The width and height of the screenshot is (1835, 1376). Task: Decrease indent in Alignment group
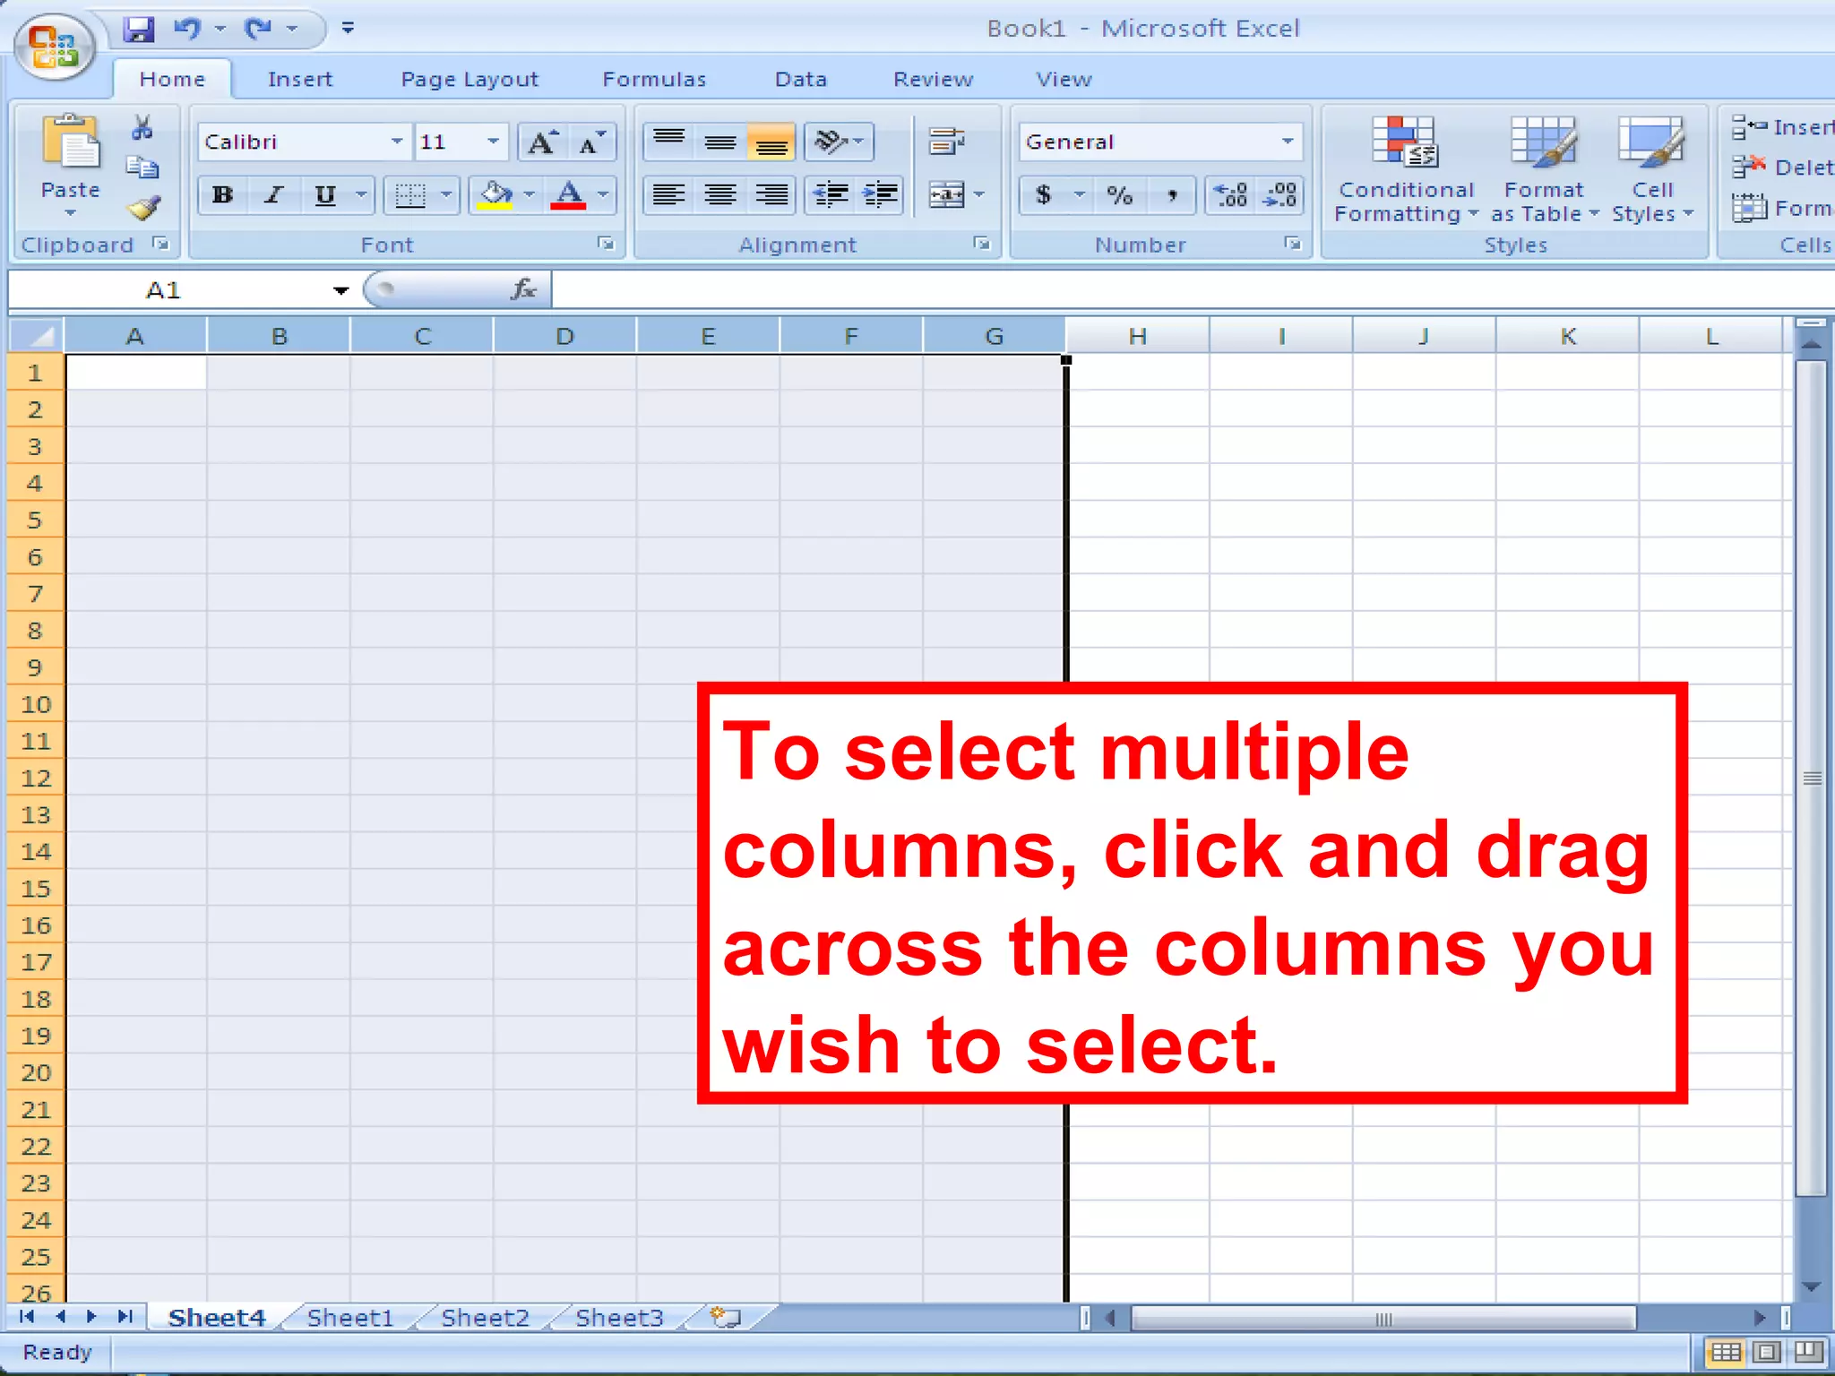click(831, 194)
